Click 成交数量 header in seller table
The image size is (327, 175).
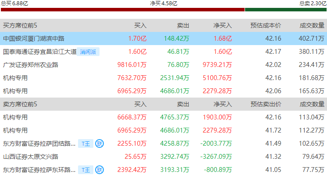312,104
